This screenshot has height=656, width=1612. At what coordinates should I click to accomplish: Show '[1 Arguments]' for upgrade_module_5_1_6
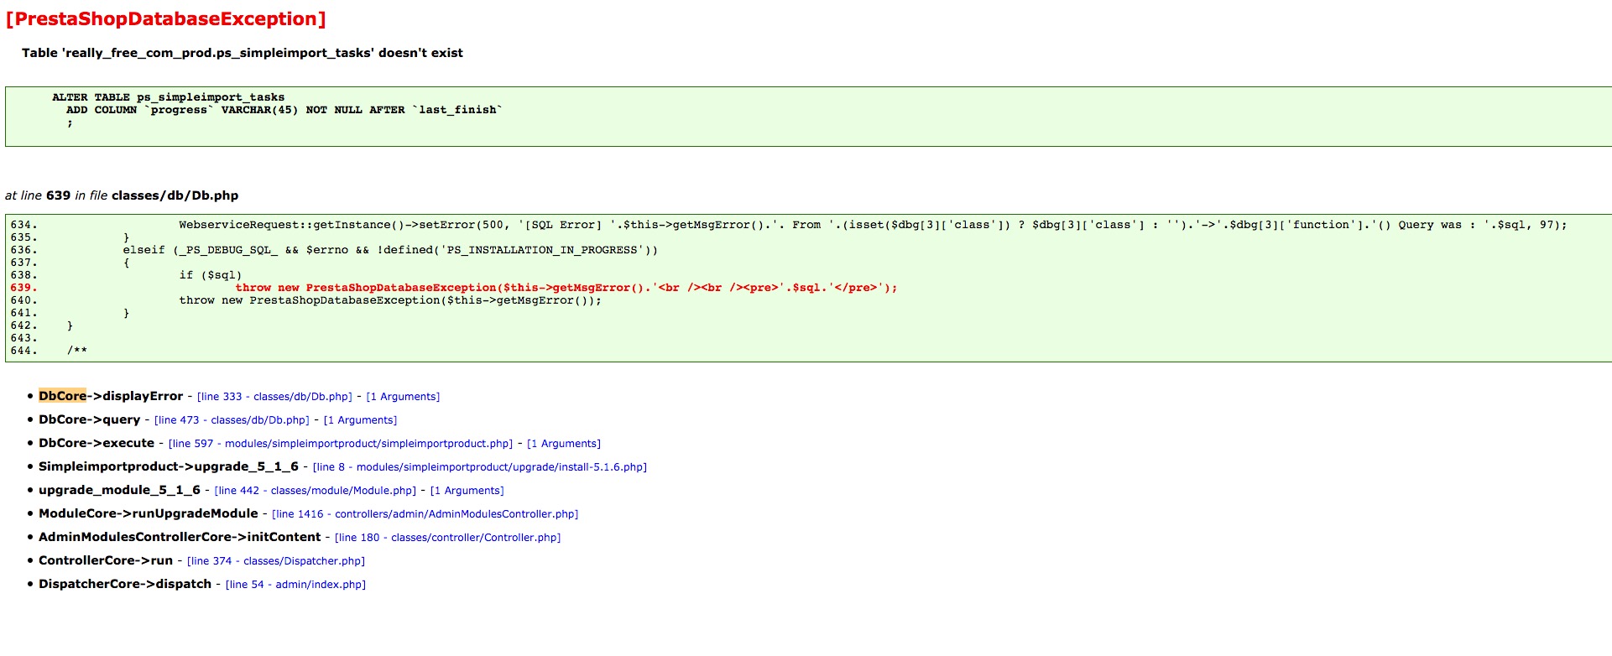(467, 491)
